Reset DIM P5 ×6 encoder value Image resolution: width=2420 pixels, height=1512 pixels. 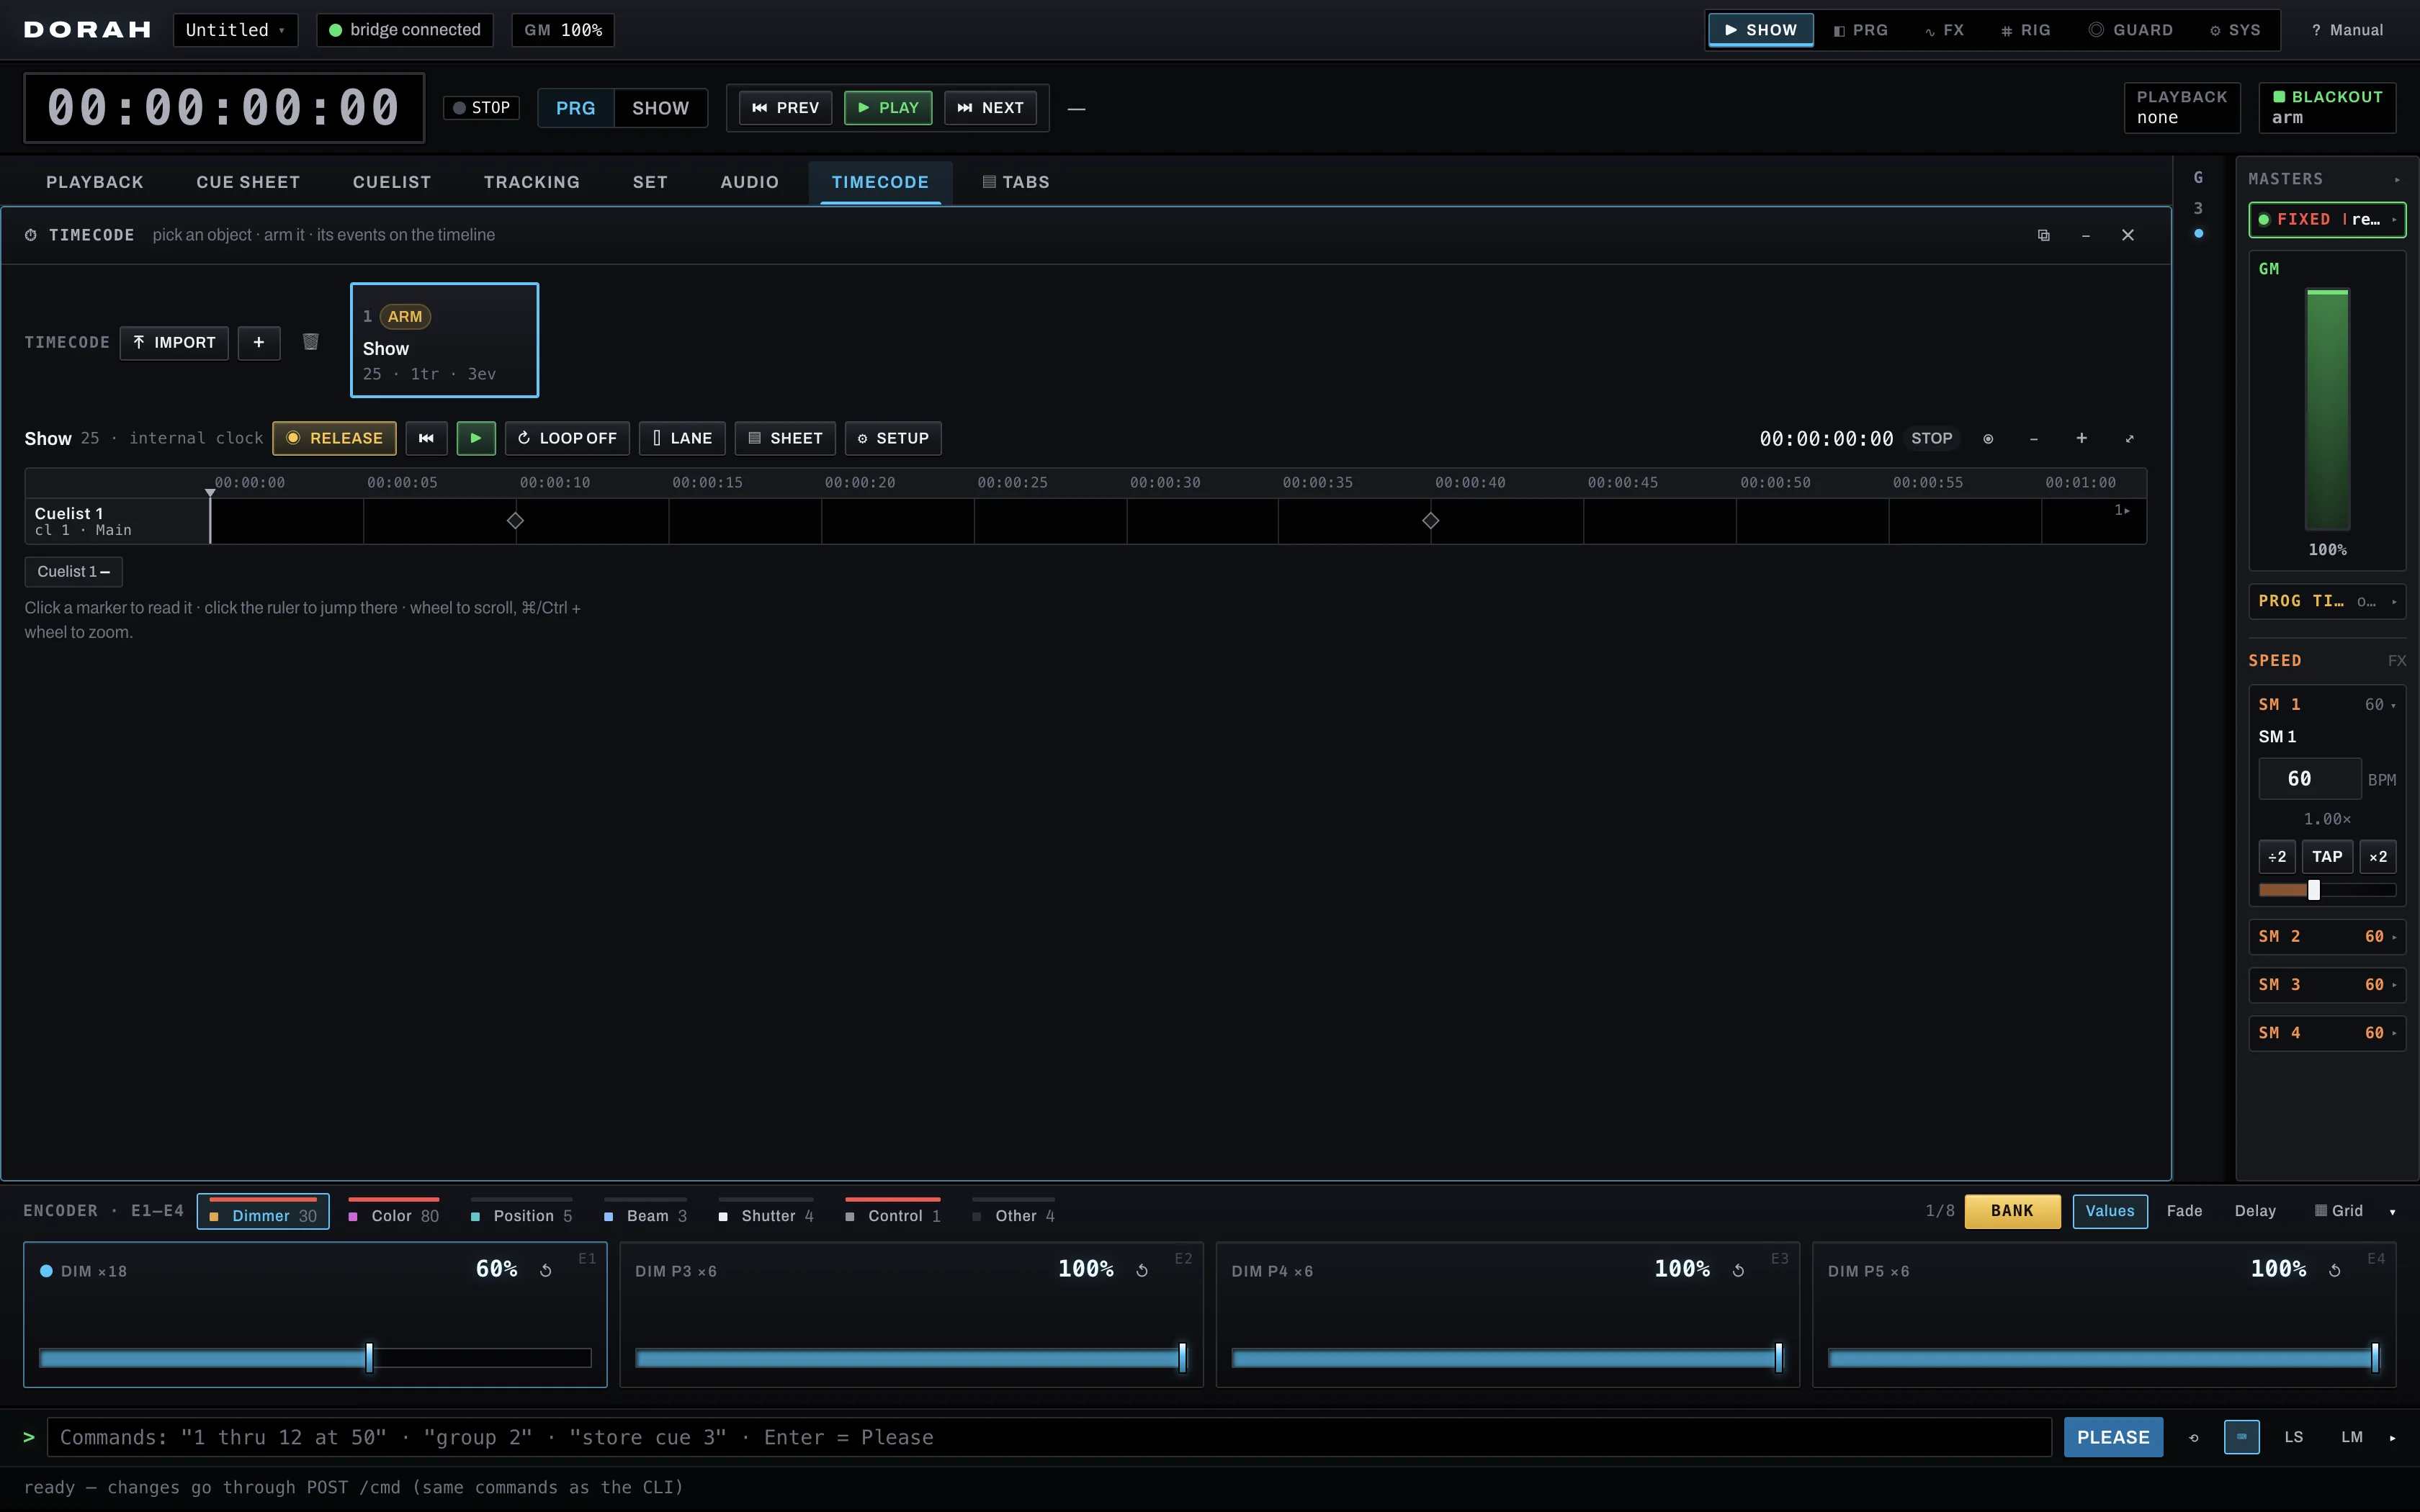tap(2334, 1270)
